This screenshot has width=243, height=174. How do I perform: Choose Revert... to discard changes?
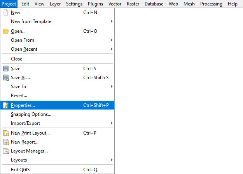click(57, 96)
